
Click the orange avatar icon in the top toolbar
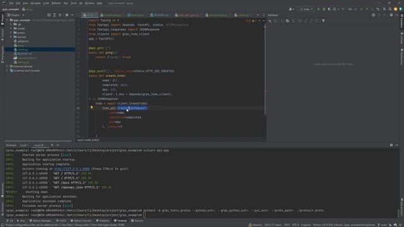coord(396,9)
